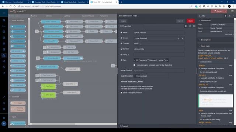The width and height of the screenshot is (236, 132).
Task: Delete the node using the Delete button
Action: click(x=123, y=21)
